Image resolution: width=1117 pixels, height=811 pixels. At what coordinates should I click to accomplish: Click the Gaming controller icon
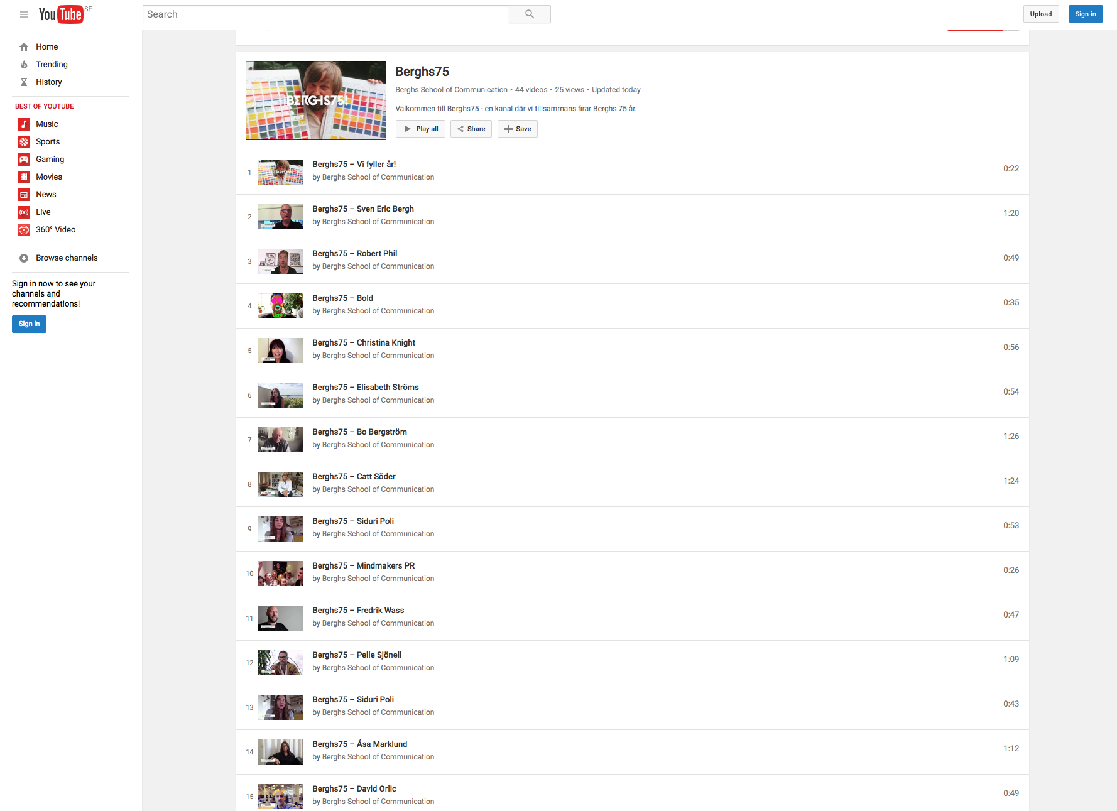(x=24, y=160)
